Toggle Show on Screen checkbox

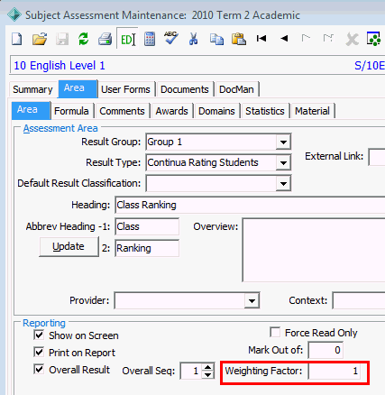point(39,335)
